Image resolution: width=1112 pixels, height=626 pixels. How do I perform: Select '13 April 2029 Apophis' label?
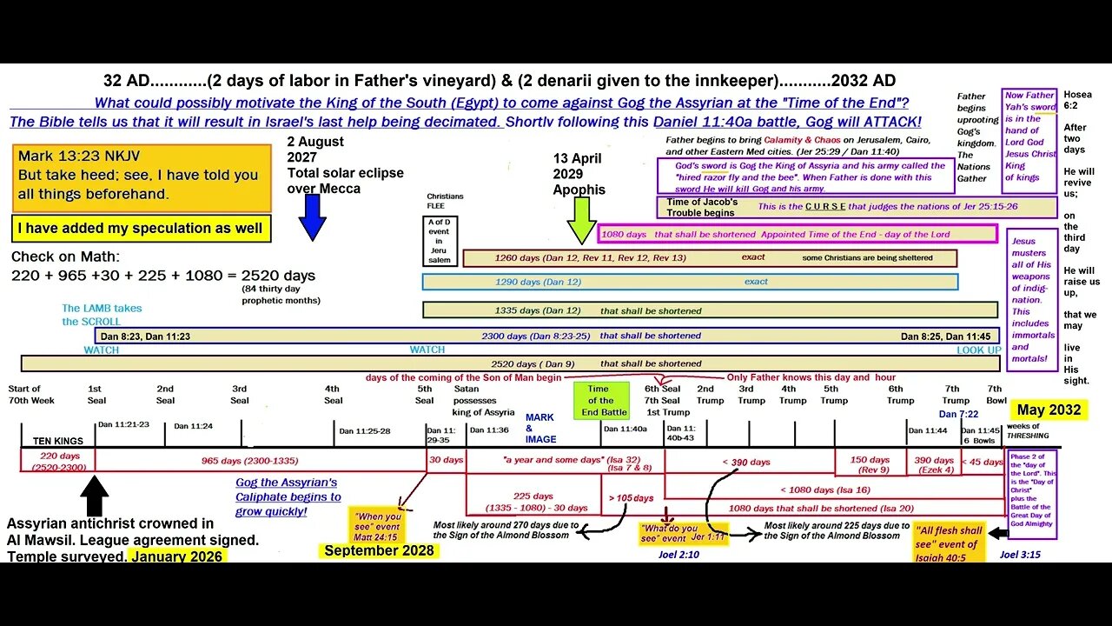click(x=579, y=174)
